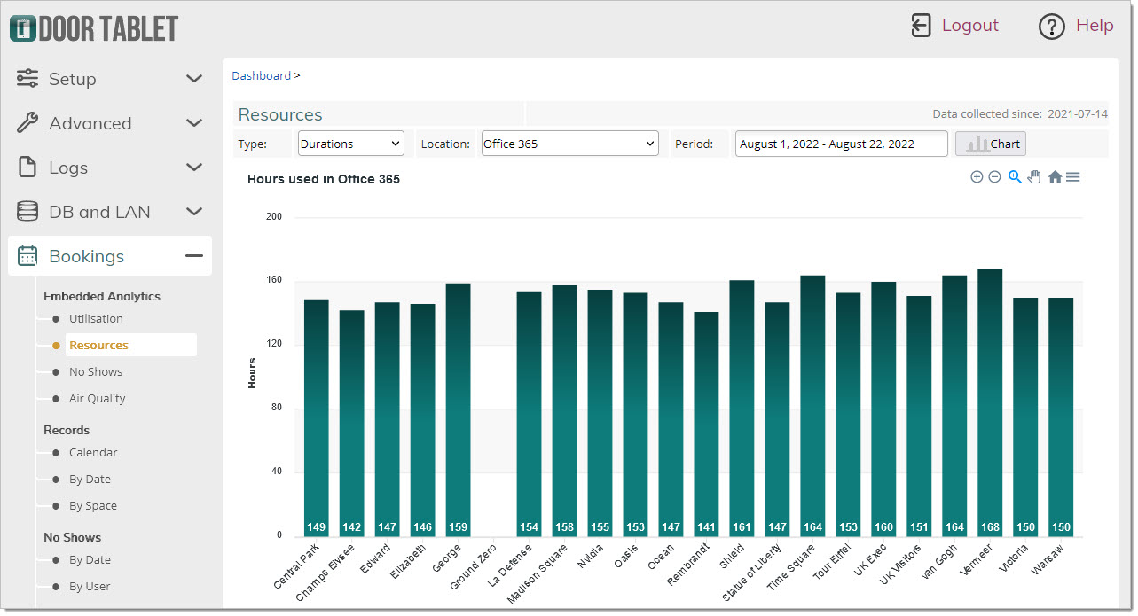Click the 'Statue of Liberty' axis label
1138x616 pixels.
(751, 572)
